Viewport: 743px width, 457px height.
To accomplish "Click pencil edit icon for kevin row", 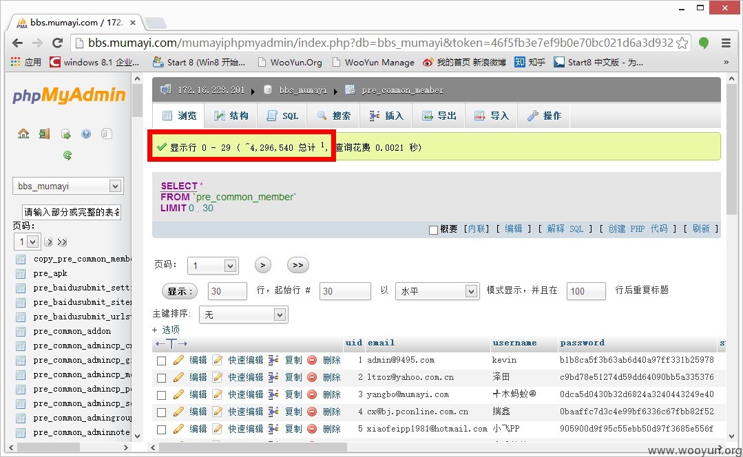I will pyautogui.click(x=178, y=361).
